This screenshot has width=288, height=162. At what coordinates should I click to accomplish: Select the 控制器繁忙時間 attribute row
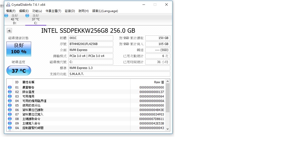[x=86, y=128]
